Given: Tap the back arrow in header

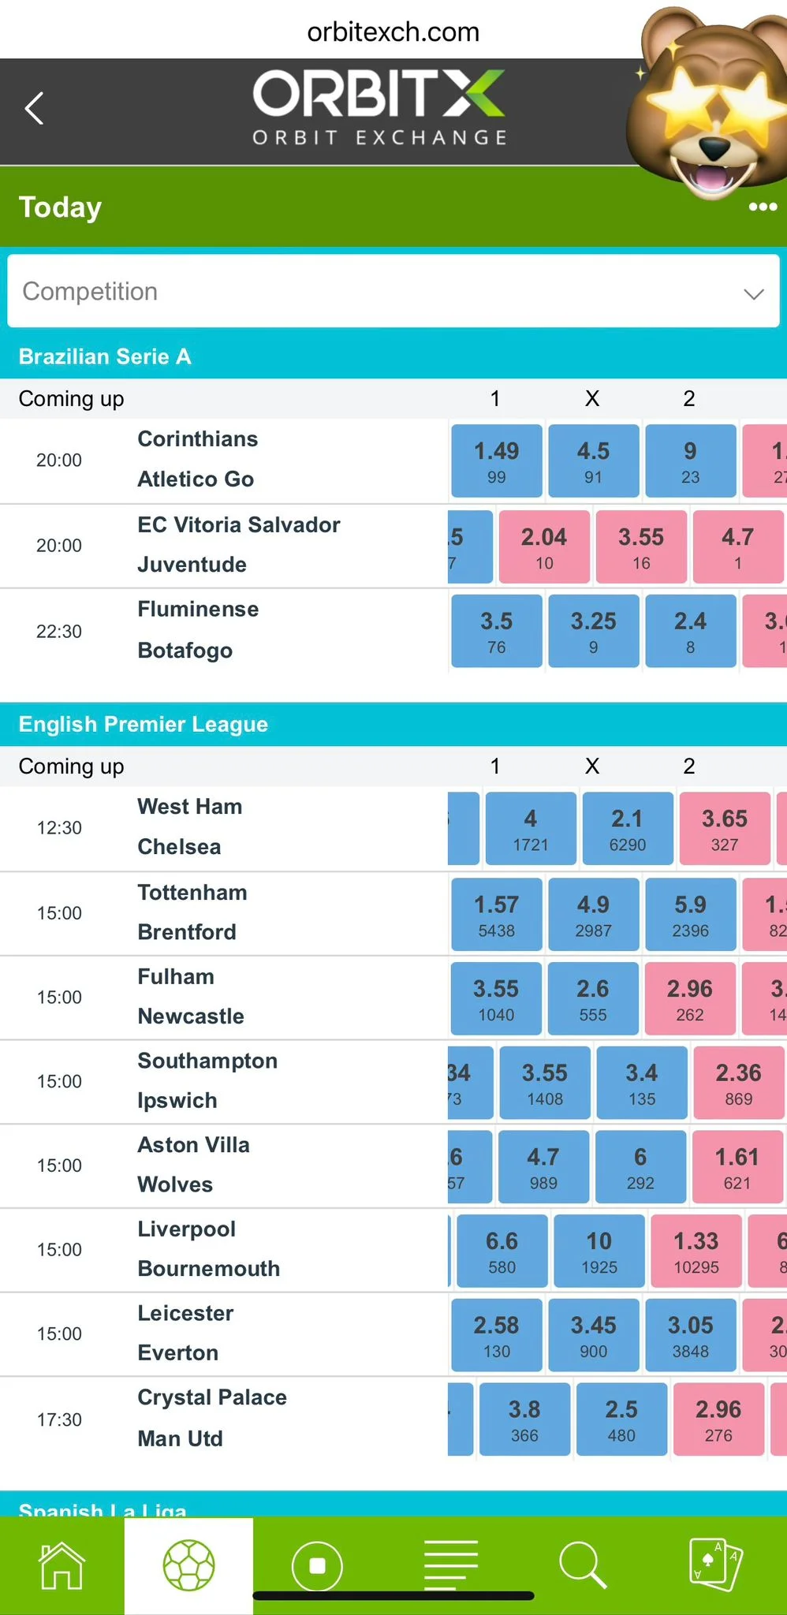Looking at the screenshot, I should pyautogui.click(x=35, y=109).
